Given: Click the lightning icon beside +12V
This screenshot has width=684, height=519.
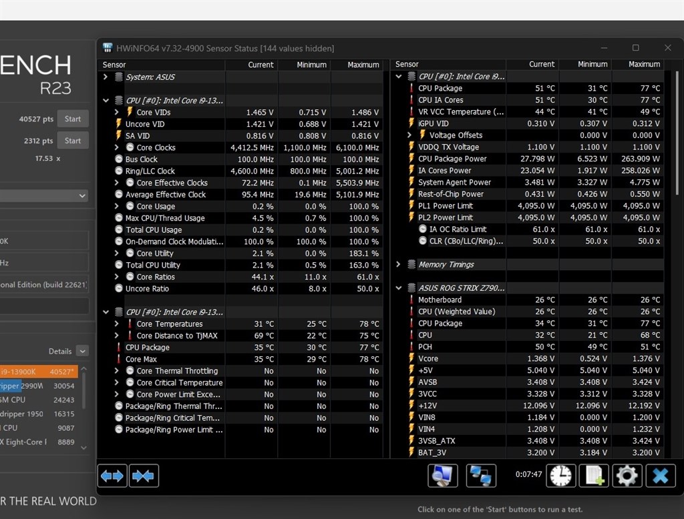Looking at the screenshot, I should coord(411,406).
